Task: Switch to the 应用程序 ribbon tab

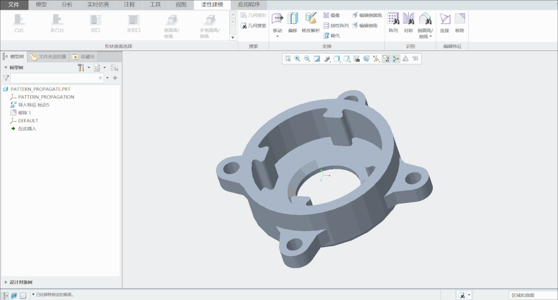Action: pyautogui.click(x=249, y=5)
